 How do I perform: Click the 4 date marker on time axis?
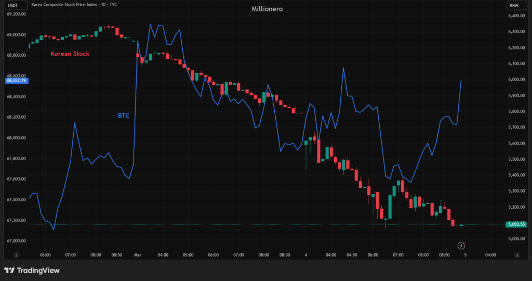click(x=307, y=255)
